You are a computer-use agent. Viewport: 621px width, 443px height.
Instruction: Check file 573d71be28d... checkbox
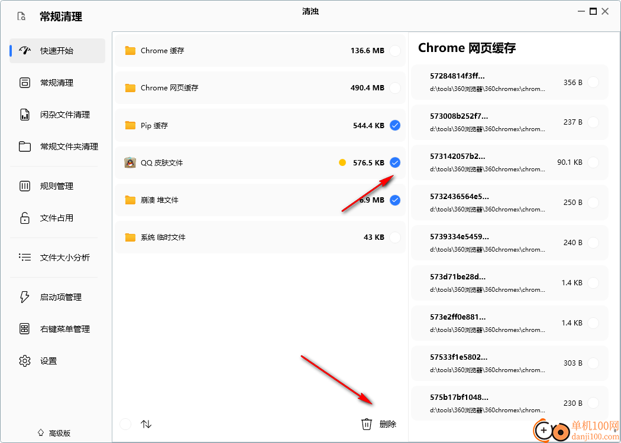(x=593, y=283)
